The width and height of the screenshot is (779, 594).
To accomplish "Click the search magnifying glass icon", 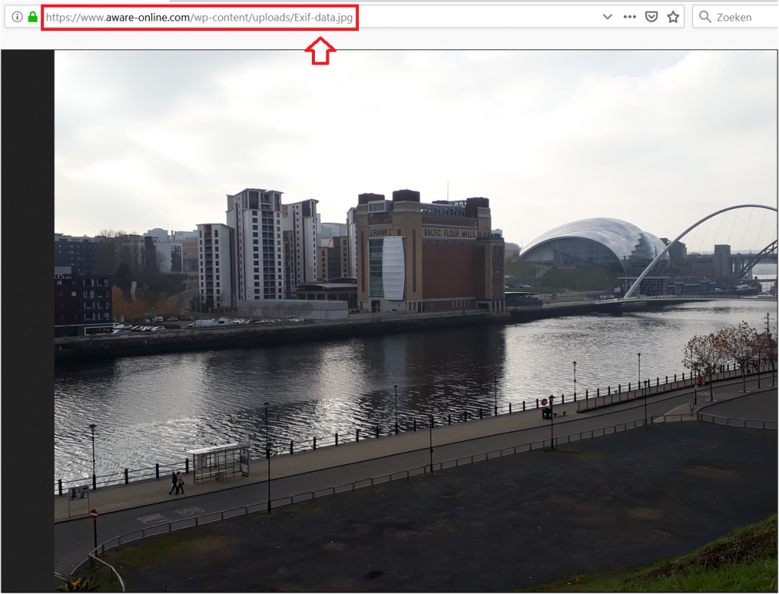I will point(705,16).
